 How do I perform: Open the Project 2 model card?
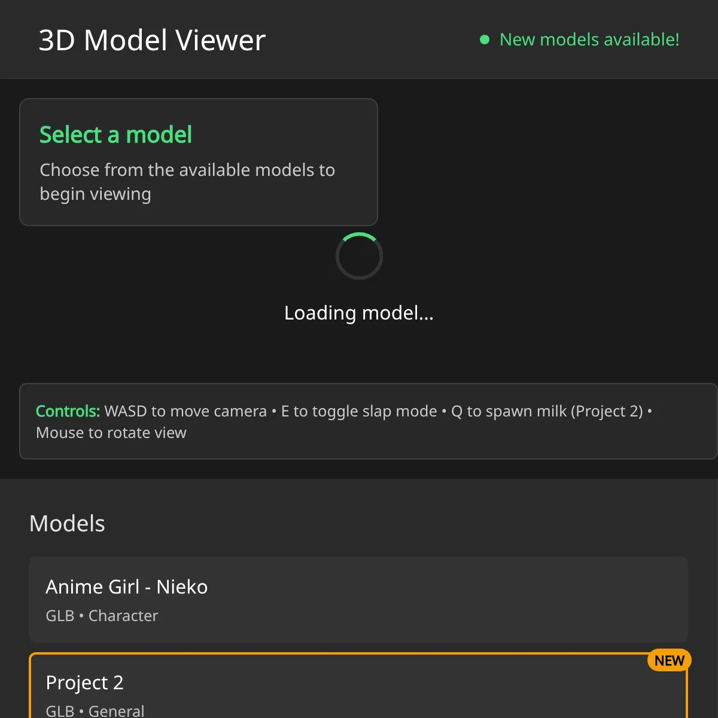pyautogui.click(x=358, y=686)
